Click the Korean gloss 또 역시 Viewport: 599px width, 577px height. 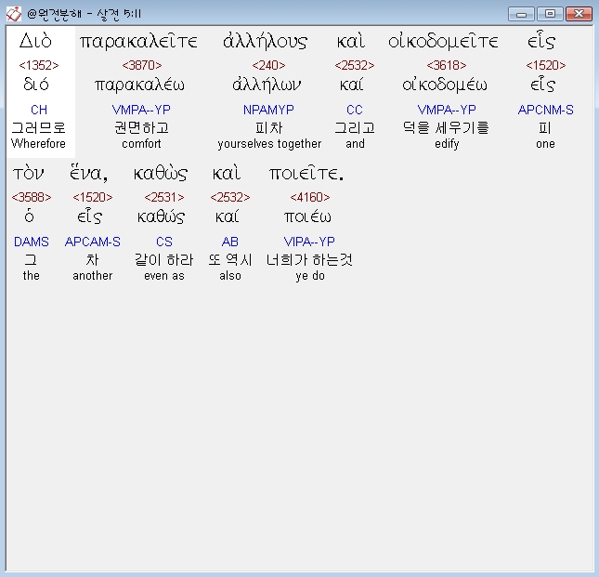230,260
